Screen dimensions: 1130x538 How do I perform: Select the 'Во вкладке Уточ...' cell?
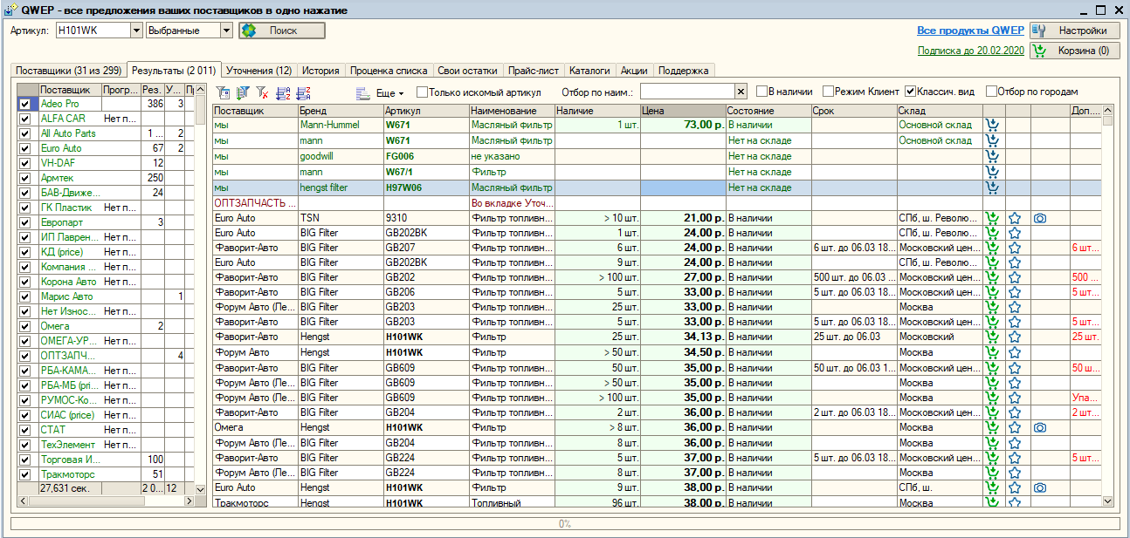click(512, 203)
